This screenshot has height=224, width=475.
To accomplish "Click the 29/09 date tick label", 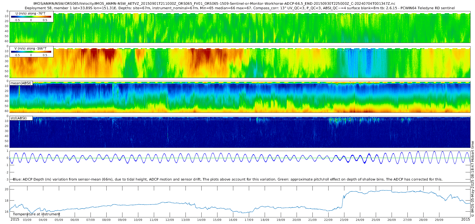I will tap(439, 220).
